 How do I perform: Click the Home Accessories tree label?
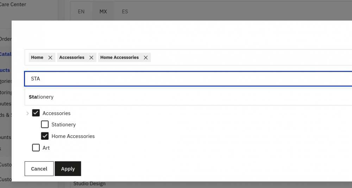pos(73,136)
